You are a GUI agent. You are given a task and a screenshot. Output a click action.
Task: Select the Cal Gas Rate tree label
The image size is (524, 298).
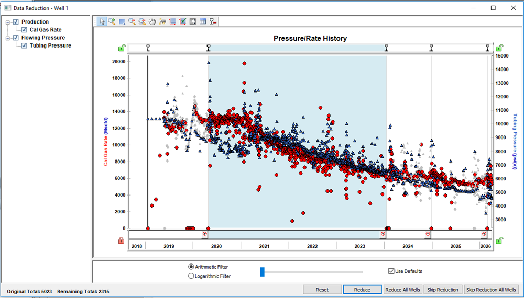[46, 30]
